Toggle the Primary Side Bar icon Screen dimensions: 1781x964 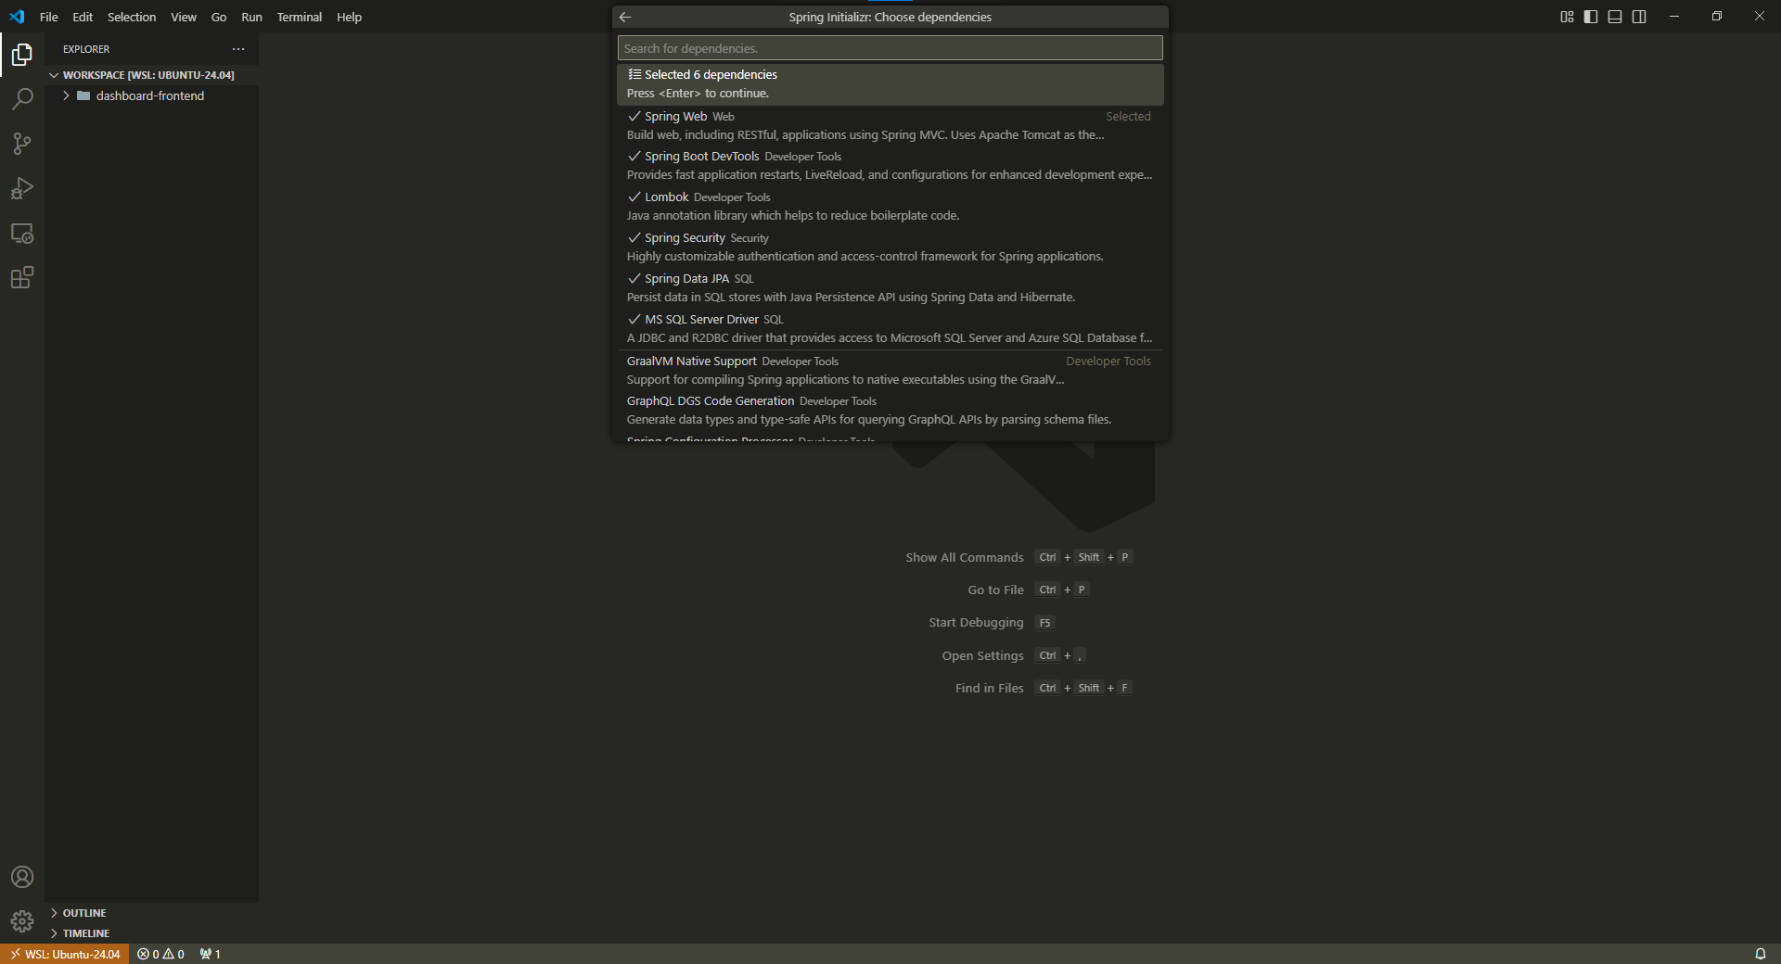pyautogui.click(x=1591, y=17)
